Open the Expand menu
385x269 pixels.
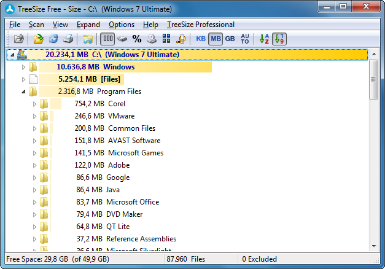88,25
